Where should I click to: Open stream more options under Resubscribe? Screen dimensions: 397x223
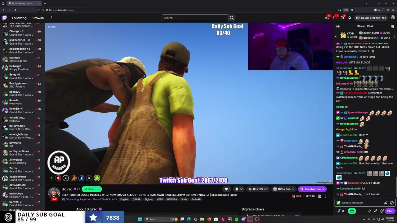point(325,196)
